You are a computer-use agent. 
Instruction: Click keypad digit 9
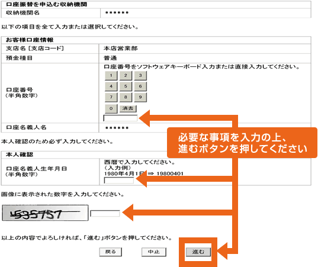(140, 97)
